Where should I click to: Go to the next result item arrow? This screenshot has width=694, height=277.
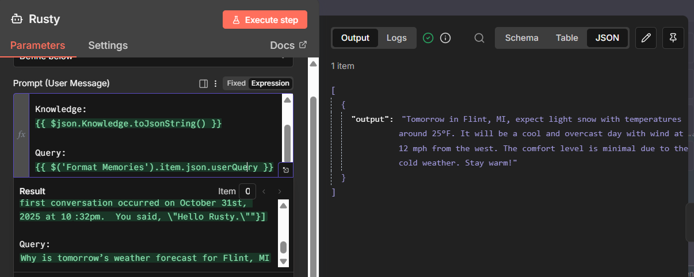coord(280,191)
